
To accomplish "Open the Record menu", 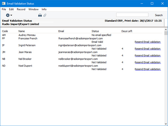I will pos(21,9).
